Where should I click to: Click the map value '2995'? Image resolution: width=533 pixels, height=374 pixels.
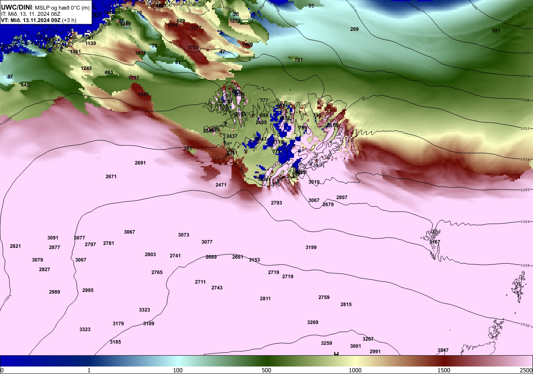[88, 290]
